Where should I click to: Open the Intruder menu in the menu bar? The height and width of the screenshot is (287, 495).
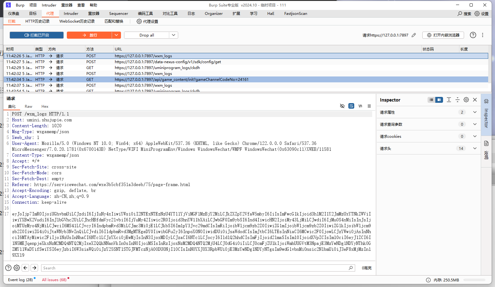(49, 5)
